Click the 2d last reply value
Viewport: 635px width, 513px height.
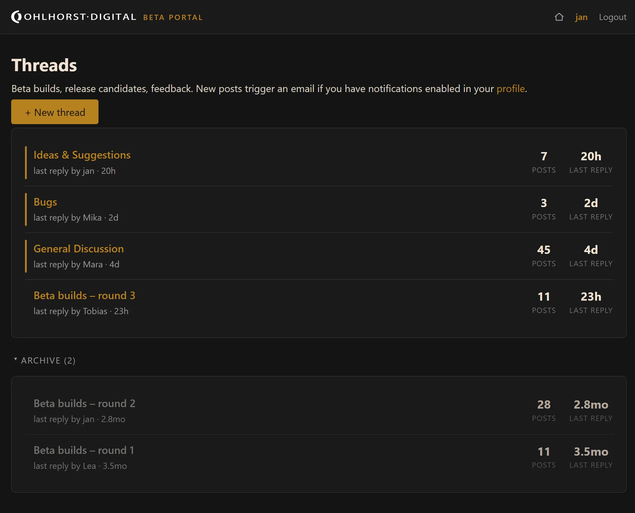[591, 203]
